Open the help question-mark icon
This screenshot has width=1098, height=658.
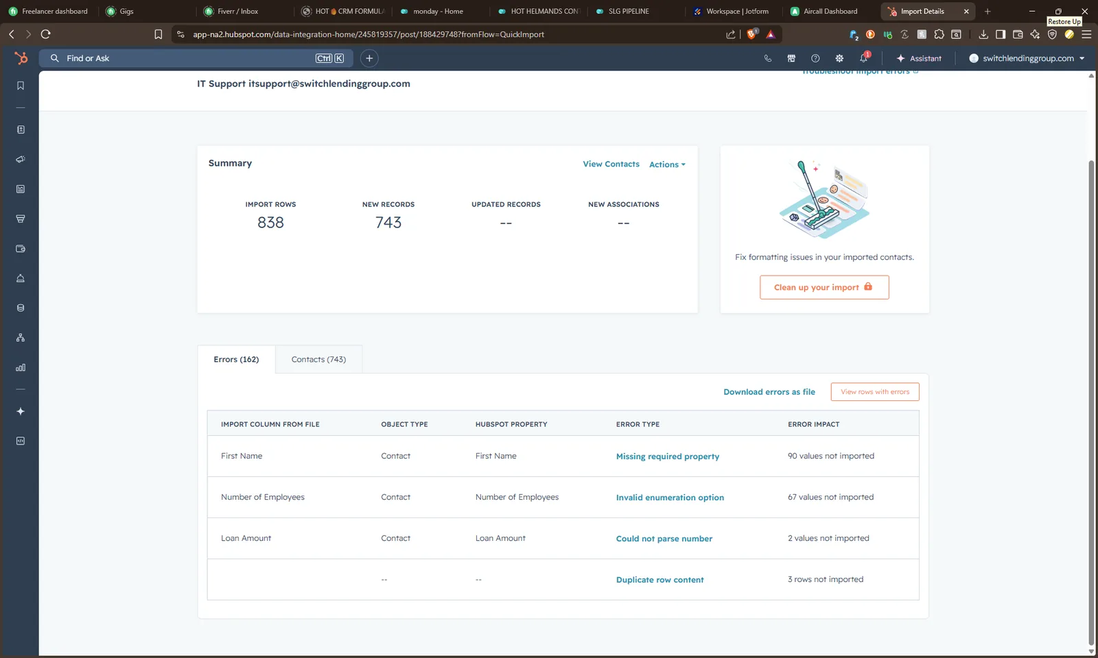[815, 58]
